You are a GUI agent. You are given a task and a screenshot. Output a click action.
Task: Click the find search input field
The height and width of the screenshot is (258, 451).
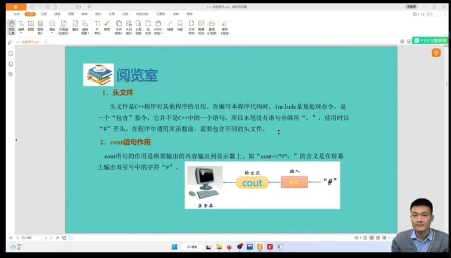(x=433, y=14)
